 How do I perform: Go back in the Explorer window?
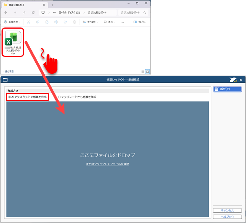6,13
